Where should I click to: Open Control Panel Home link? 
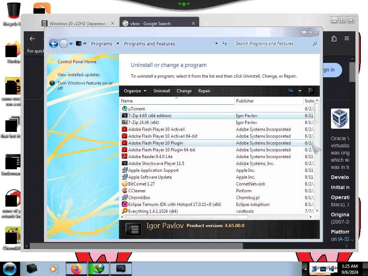[77, 62]
